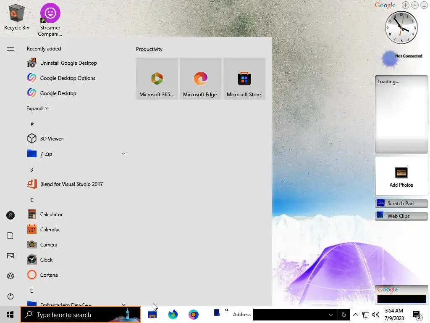This screenshot has width=430, height=323.
Task: Open the Microsoft Edge tile
Action: [200, 79]
